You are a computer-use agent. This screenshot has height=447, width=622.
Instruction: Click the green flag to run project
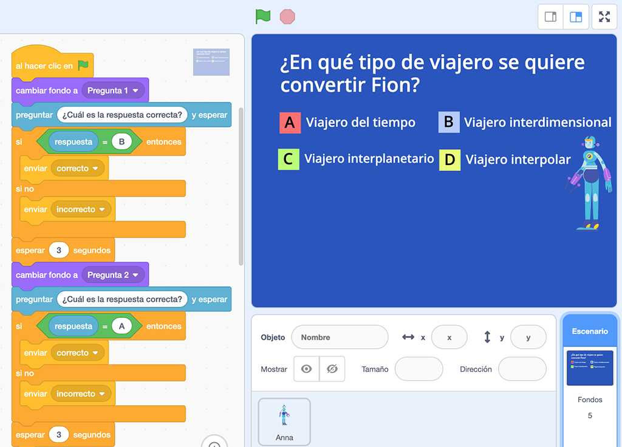tap(263, 16)
